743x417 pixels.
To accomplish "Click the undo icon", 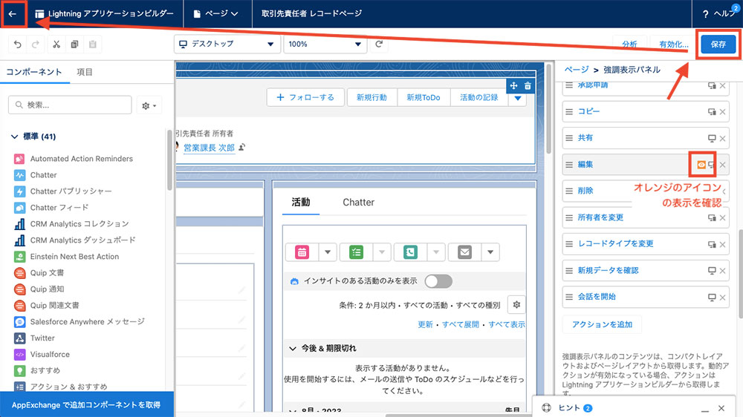I will point(18,44).
